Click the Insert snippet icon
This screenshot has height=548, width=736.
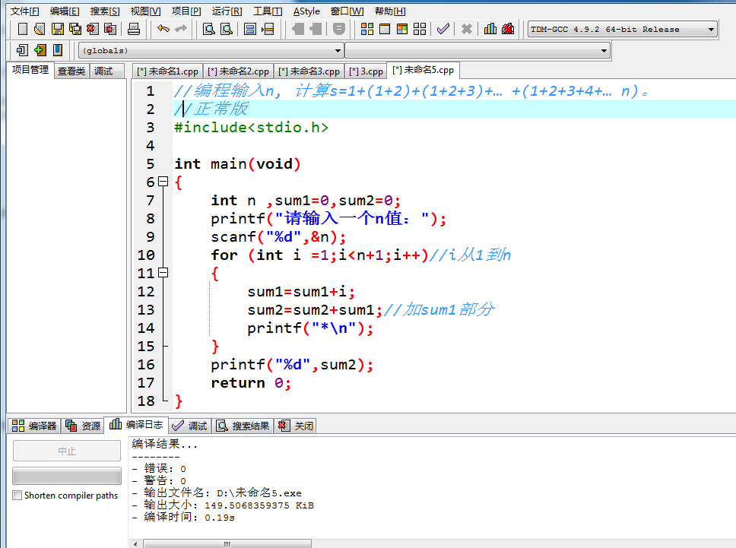click(x=22, y=49)
